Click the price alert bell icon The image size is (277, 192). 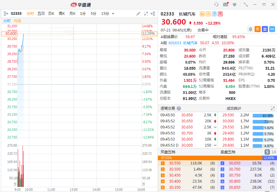point(250,29)
